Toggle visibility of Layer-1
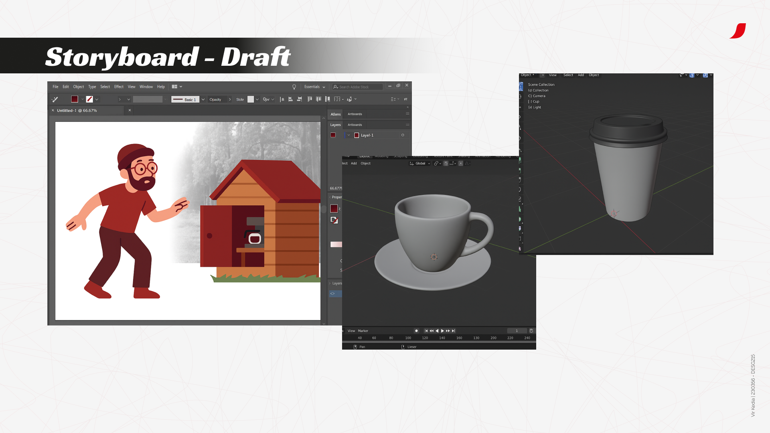This screenshot has height=433, width=770. [333, 135]
